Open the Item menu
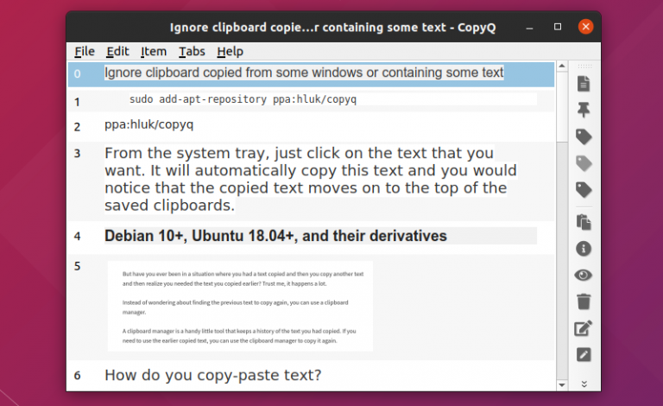Screen dimensions: 663x406 click(x=154, y=52)
